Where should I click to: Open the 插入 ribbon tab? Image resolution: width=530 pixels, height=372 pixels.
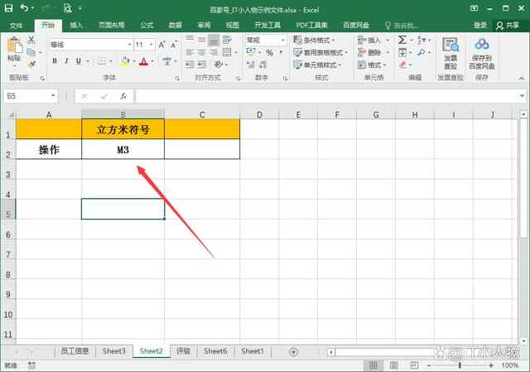coord(76,26)
